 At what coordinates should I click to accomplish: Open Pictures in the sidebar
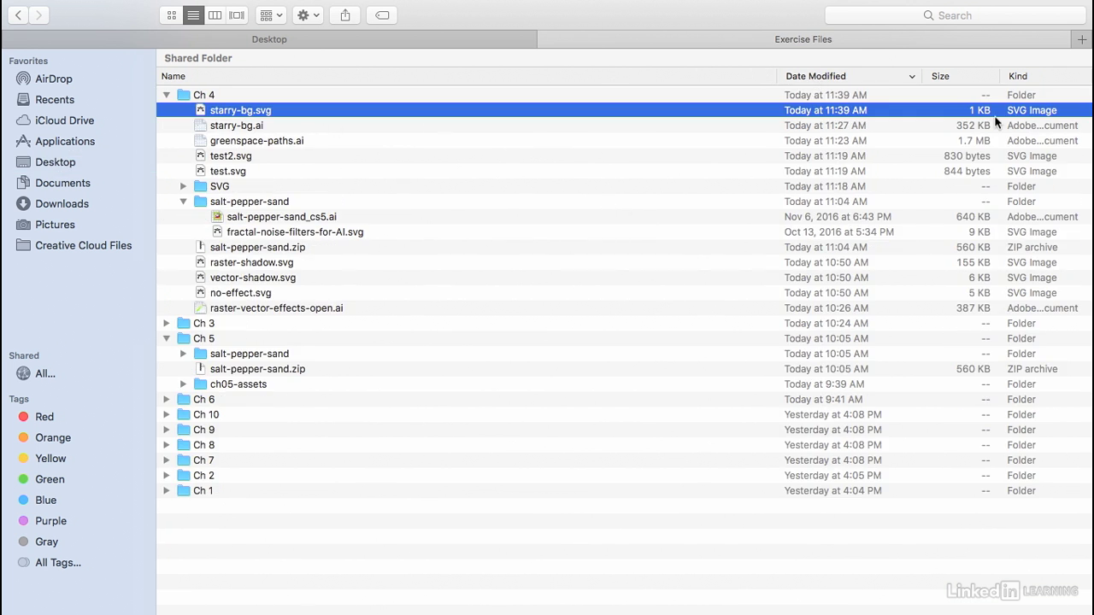pos(55,225)
